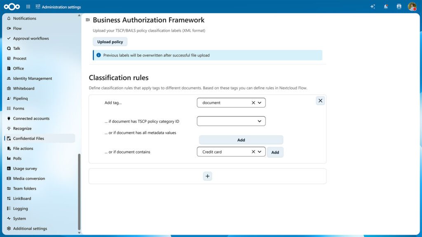Screen dimensions: 422x237
Task: Open the Nextcloud logo home link
Action: pos(12,7)
